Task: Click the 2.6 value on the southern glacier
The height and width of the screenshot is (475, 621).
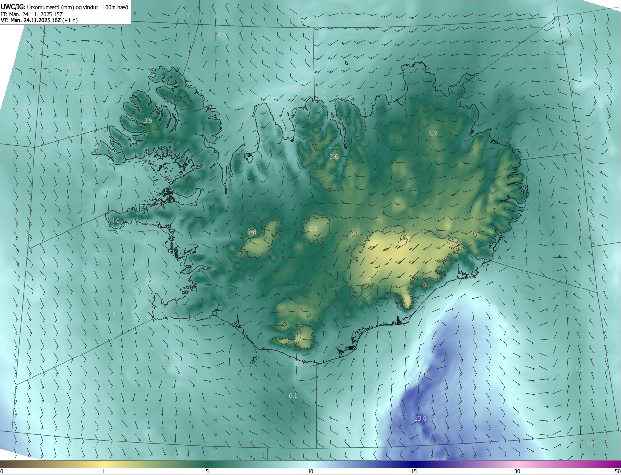Action: click(x=299, y=339)
